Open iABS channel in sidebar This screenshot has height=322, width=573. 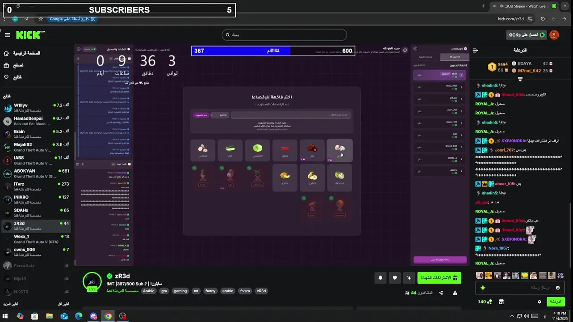[x=36, y=160]
